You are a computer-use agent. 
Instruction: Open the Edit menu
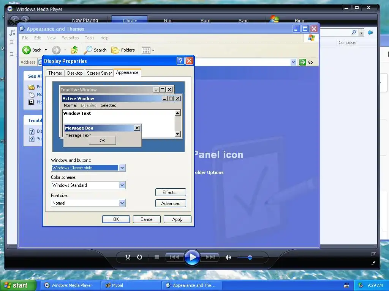pyautogui.click(x=38, y=38)
